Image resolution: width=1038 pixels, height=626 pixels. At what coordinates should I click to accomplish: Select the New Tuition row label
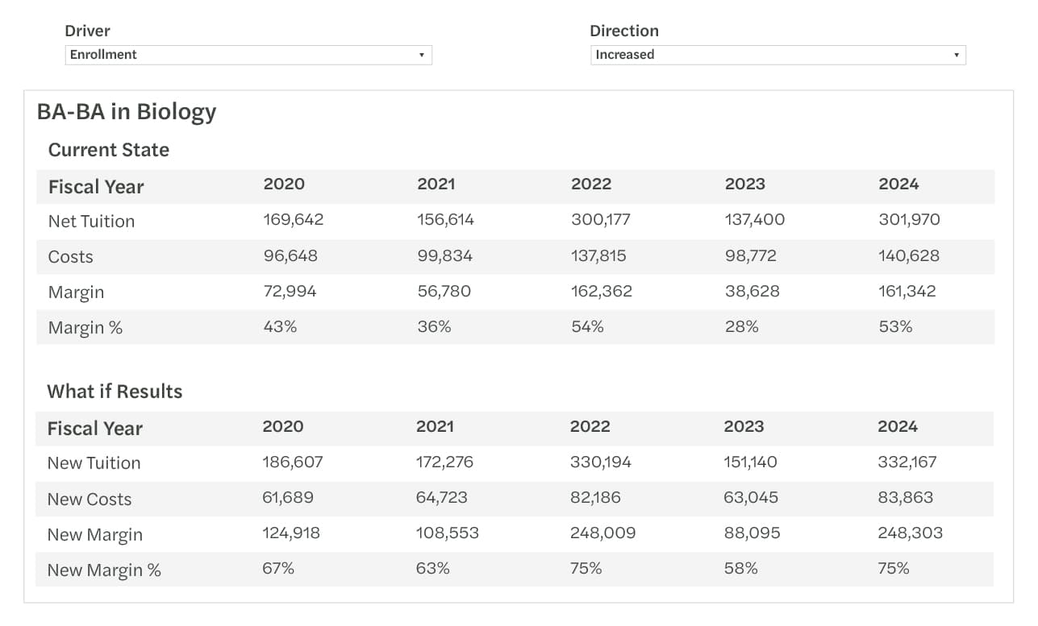(x=94, y=462)
